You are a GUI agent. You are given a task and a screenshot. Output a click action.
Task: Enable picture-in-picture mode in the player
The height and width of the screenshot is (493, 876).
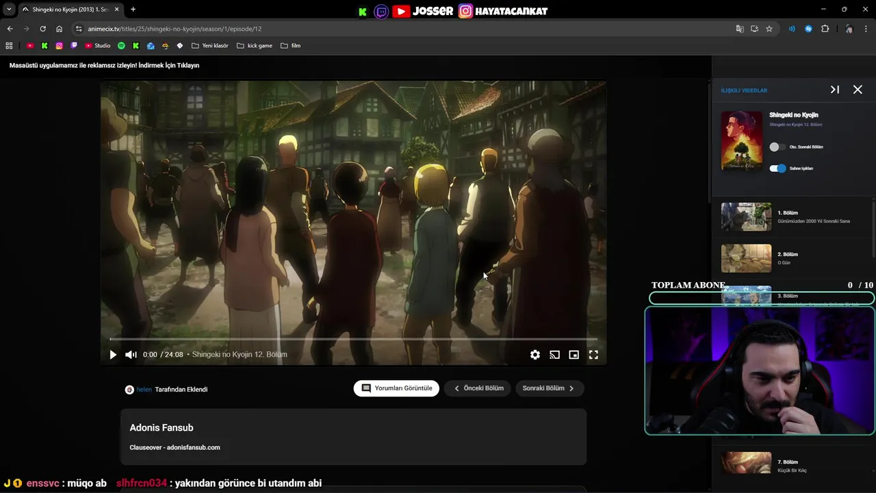click(x=574, y=355)
